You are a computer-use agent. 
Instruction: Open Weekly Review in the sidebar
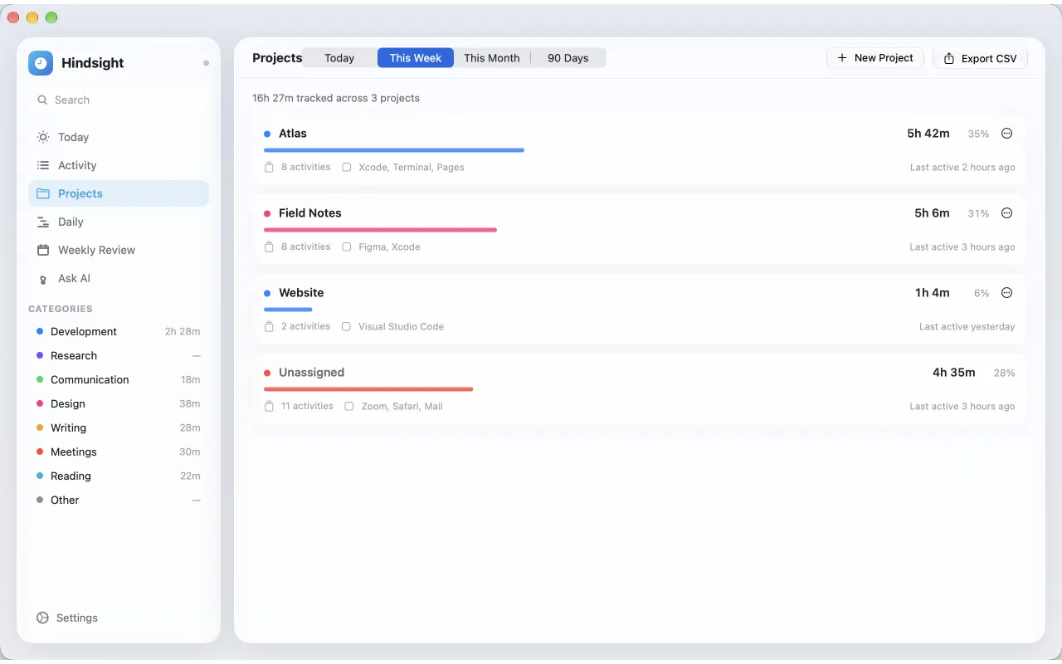click(x=119, y=250)
